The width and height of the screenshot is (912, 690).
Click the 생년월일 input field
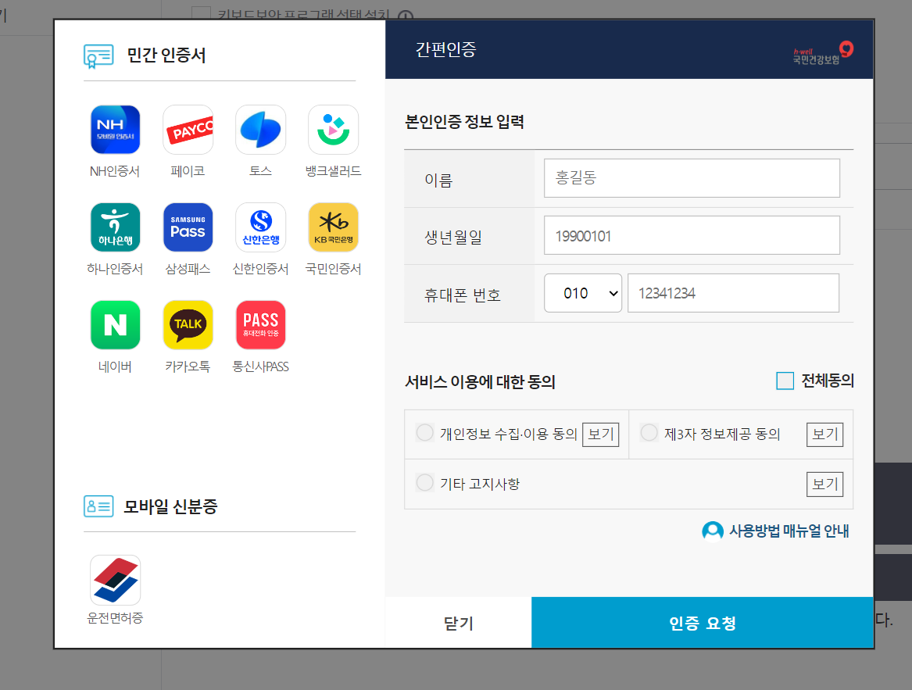click(x=692, y=235)
